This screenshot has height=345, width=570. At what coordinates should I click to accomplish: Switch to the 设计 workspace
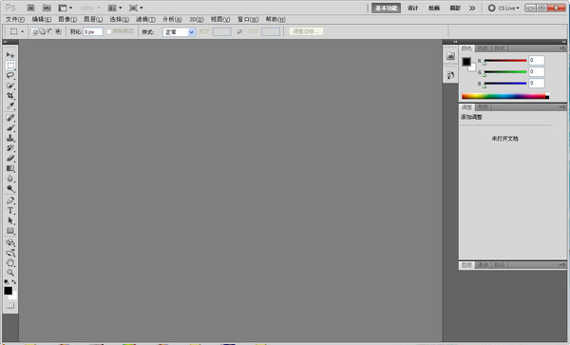412,8
